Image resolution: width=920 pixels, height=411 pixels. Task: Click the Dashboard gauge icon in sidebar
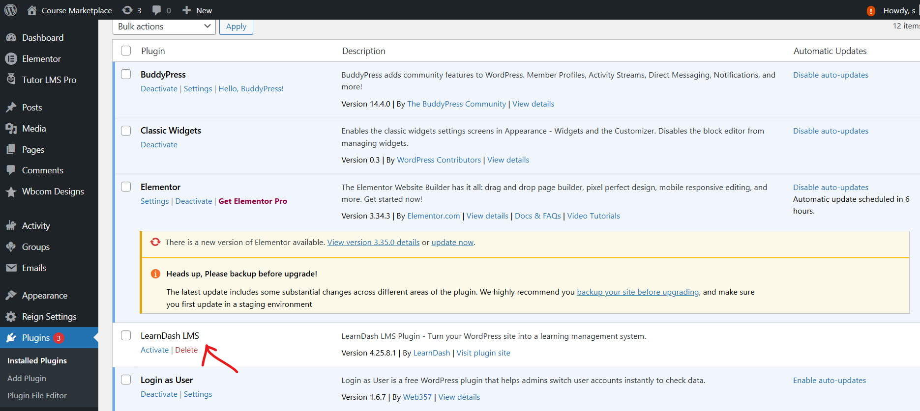coord(11,38)
